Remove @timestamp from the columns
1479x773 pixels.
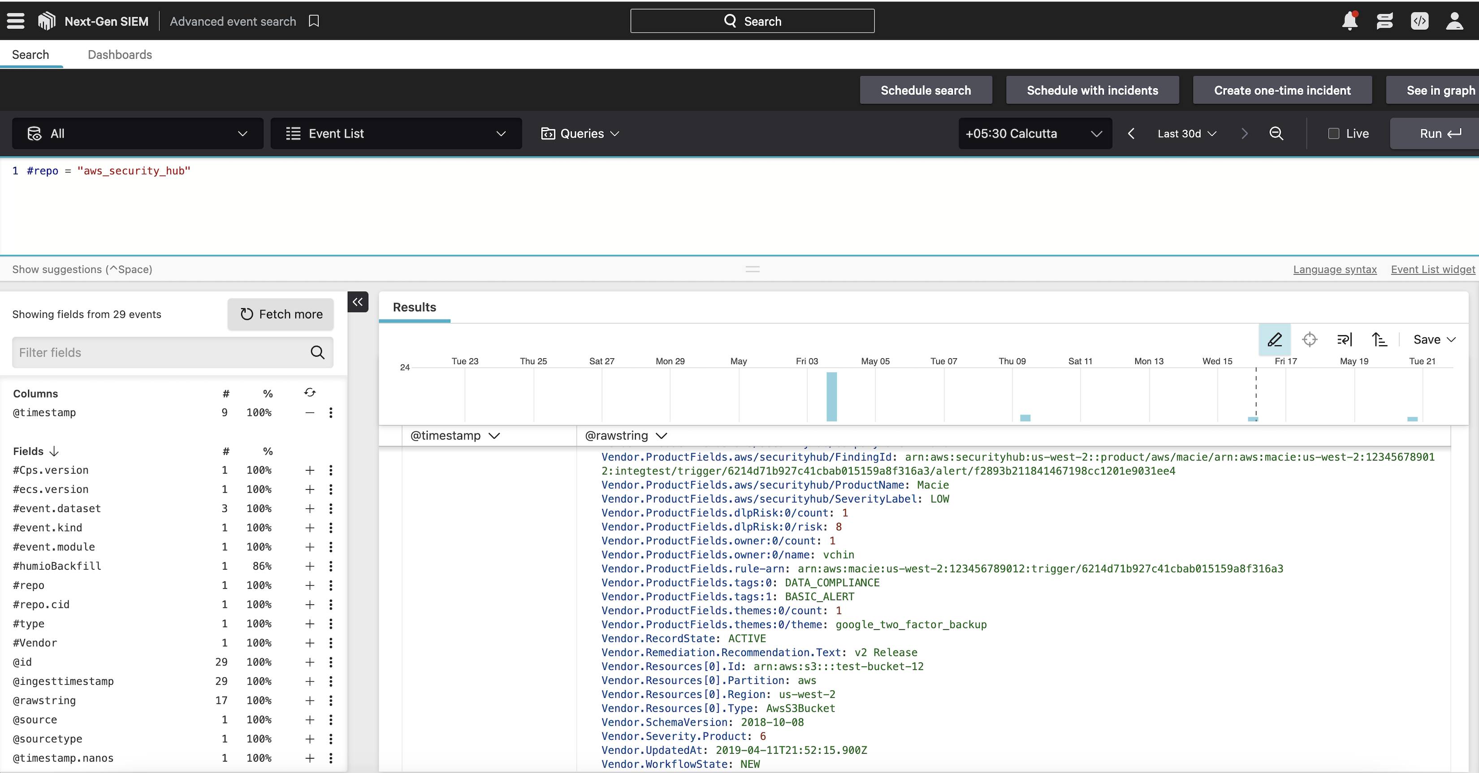pos(309,412)
